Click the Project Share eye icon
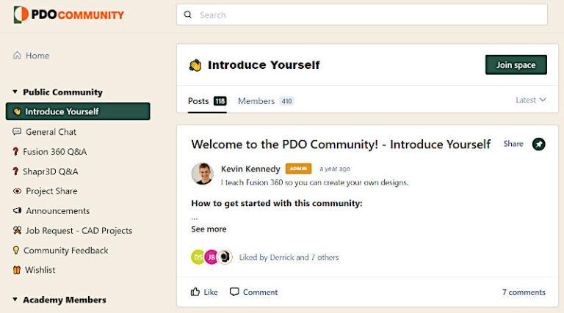 coord(17,191)
